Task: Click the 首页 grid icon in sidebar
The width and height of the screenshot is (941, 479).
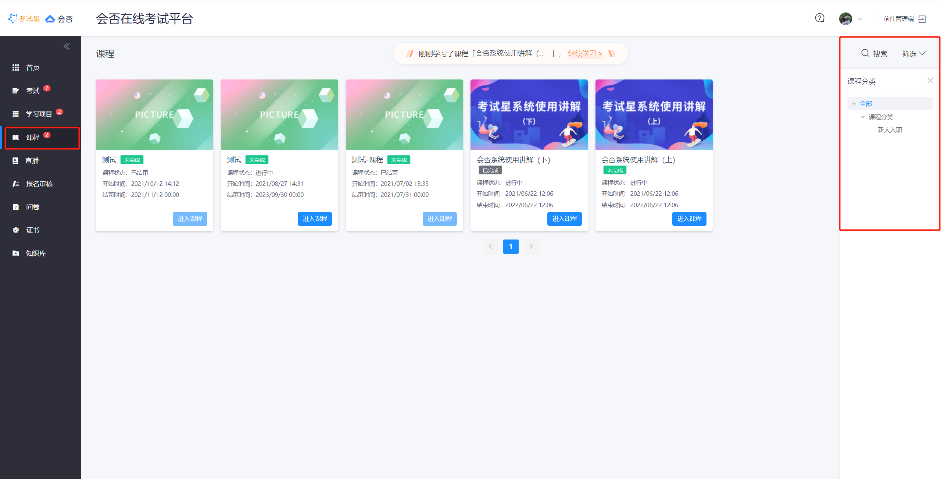Action: [x=16, y=68]
